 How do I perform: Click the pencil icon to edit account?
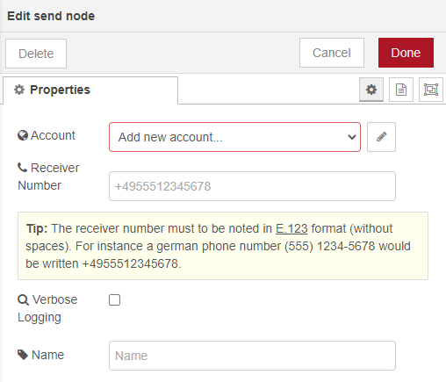point(381,137)
